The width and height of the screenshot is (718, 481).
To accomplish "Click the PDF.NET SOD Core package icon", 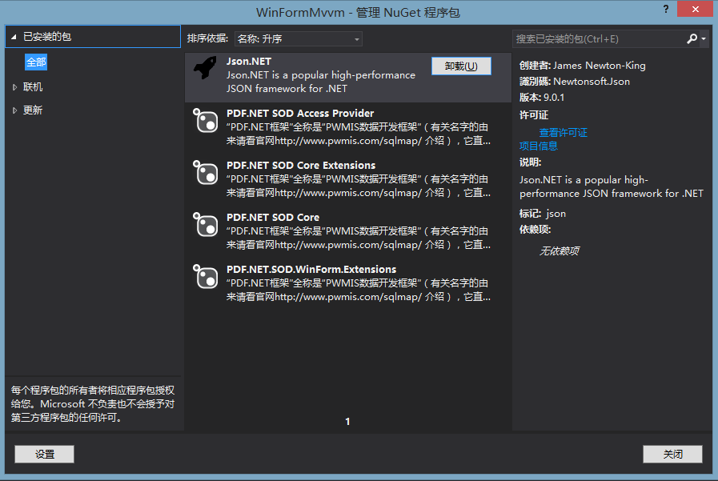I will (205, 224).
